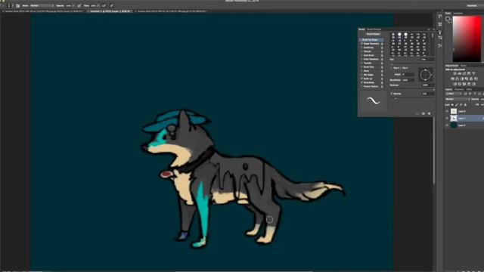Enable Scattering checkbox
Viewport: 484px width, 272px height.
(x=361, y=48)
